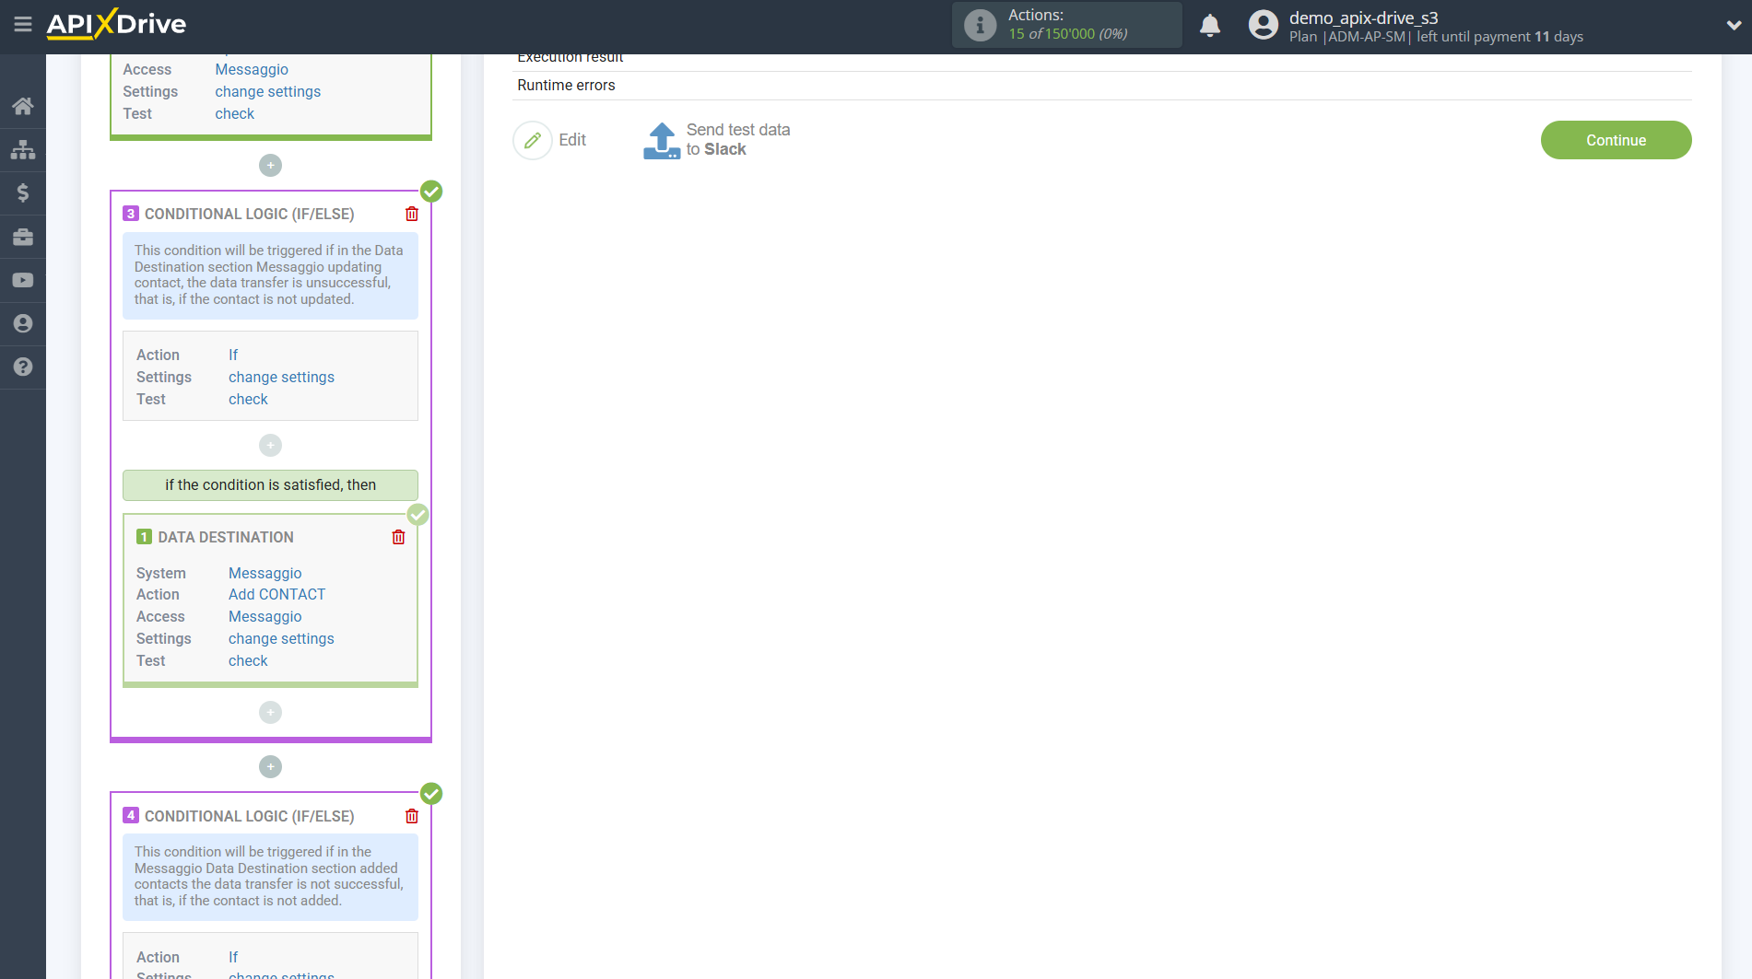This screenshot has width=1752, height=979.
Task: Click Add CONTACT action link
Action: pos(276,594)
